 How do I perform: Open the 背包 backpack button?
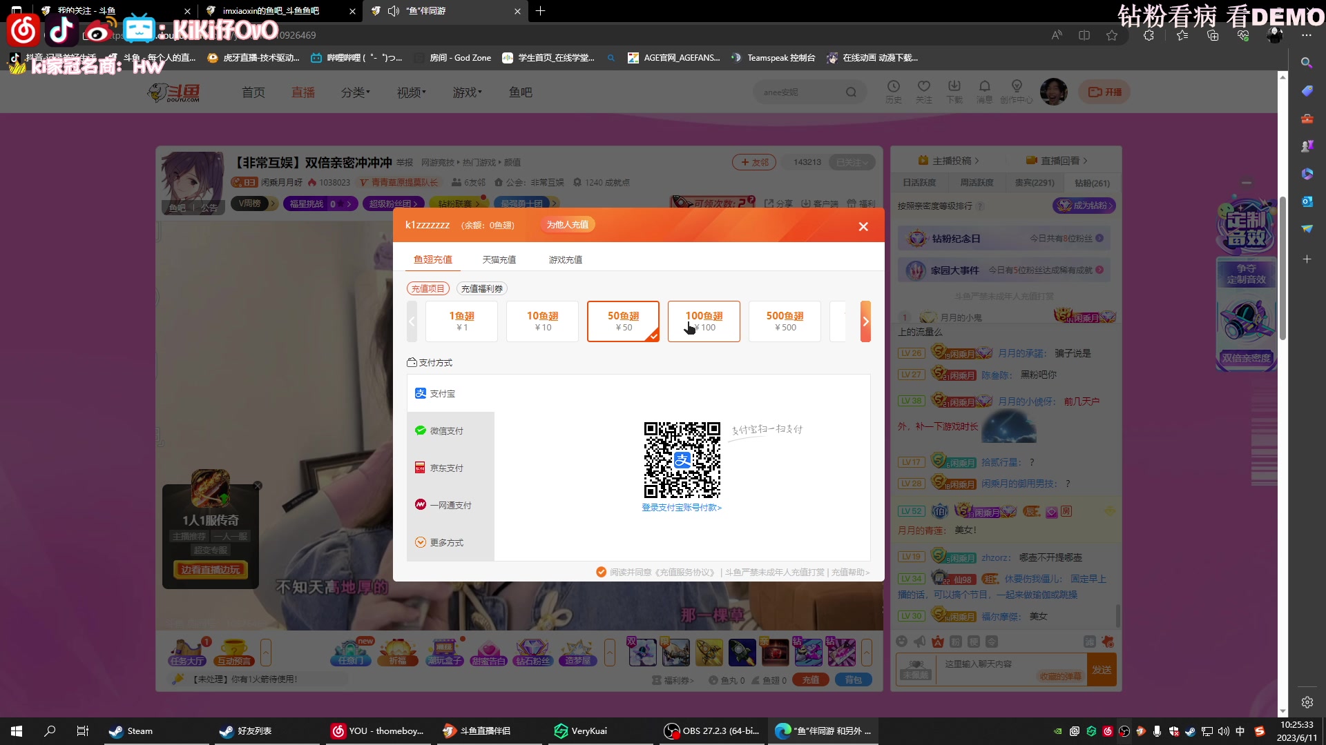coord(854,680)
